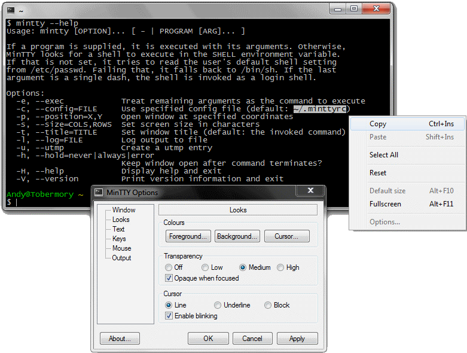Click Reset in the context menu
Screen dimensions: 467x353
click(407, 173)
